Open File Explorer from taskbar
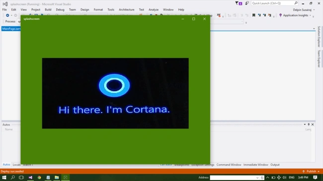This screenshot has width=323, height=181. point(57,178)
